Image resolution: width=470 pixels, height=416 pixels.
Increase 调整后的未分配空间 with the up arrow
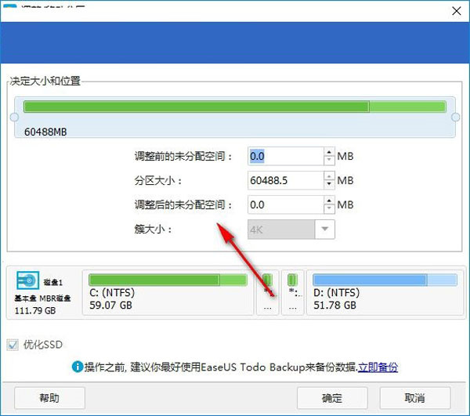[329, 201]
